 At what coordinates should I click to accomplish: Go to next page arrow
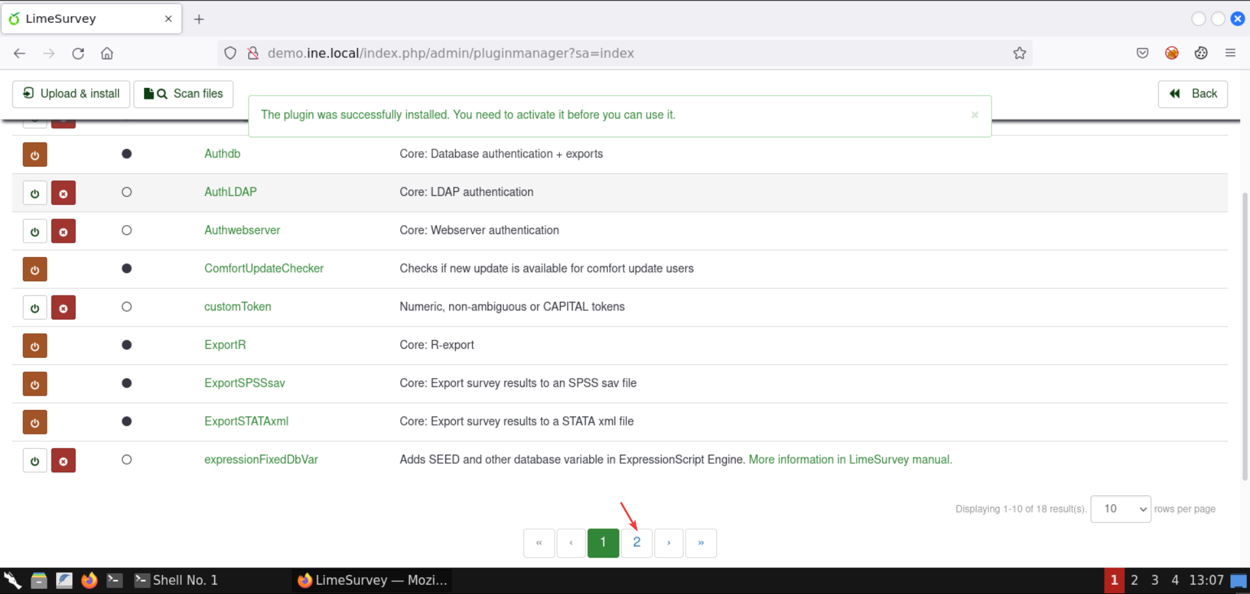pos(669,543)
